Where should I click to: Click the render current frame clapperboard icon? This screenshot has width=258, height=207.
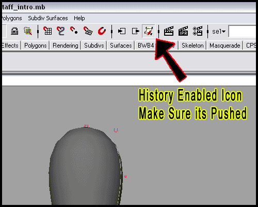[x=169, y=31]
